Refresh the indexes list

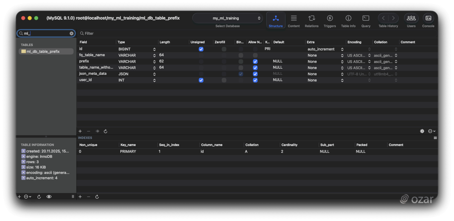(x=97, y=197)
